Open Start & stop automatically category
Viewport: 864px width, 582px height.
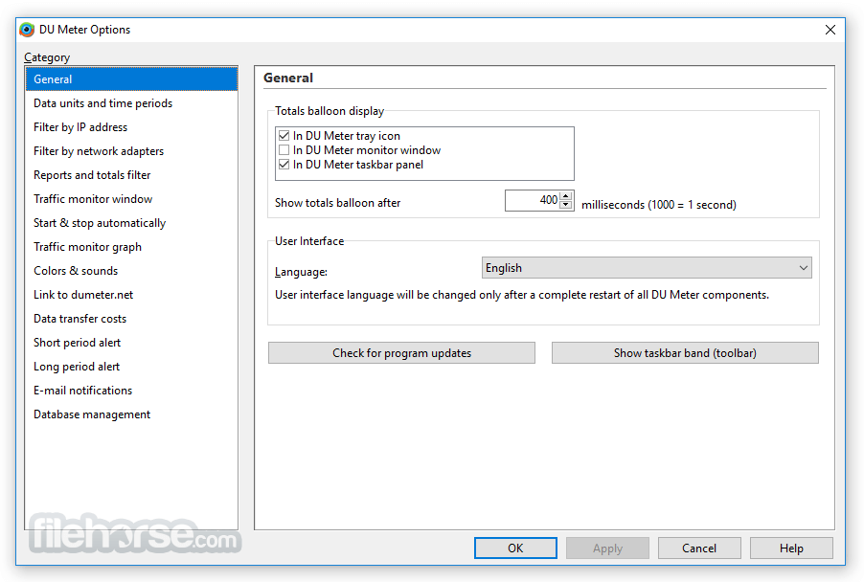click(x=131, y=223)
